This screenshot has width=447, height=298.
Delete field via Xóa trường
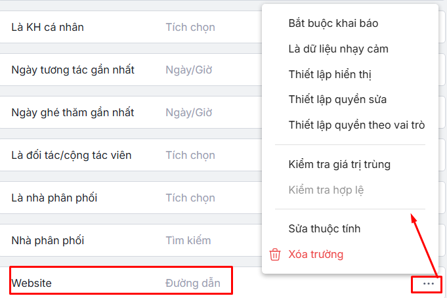[316, 255]
